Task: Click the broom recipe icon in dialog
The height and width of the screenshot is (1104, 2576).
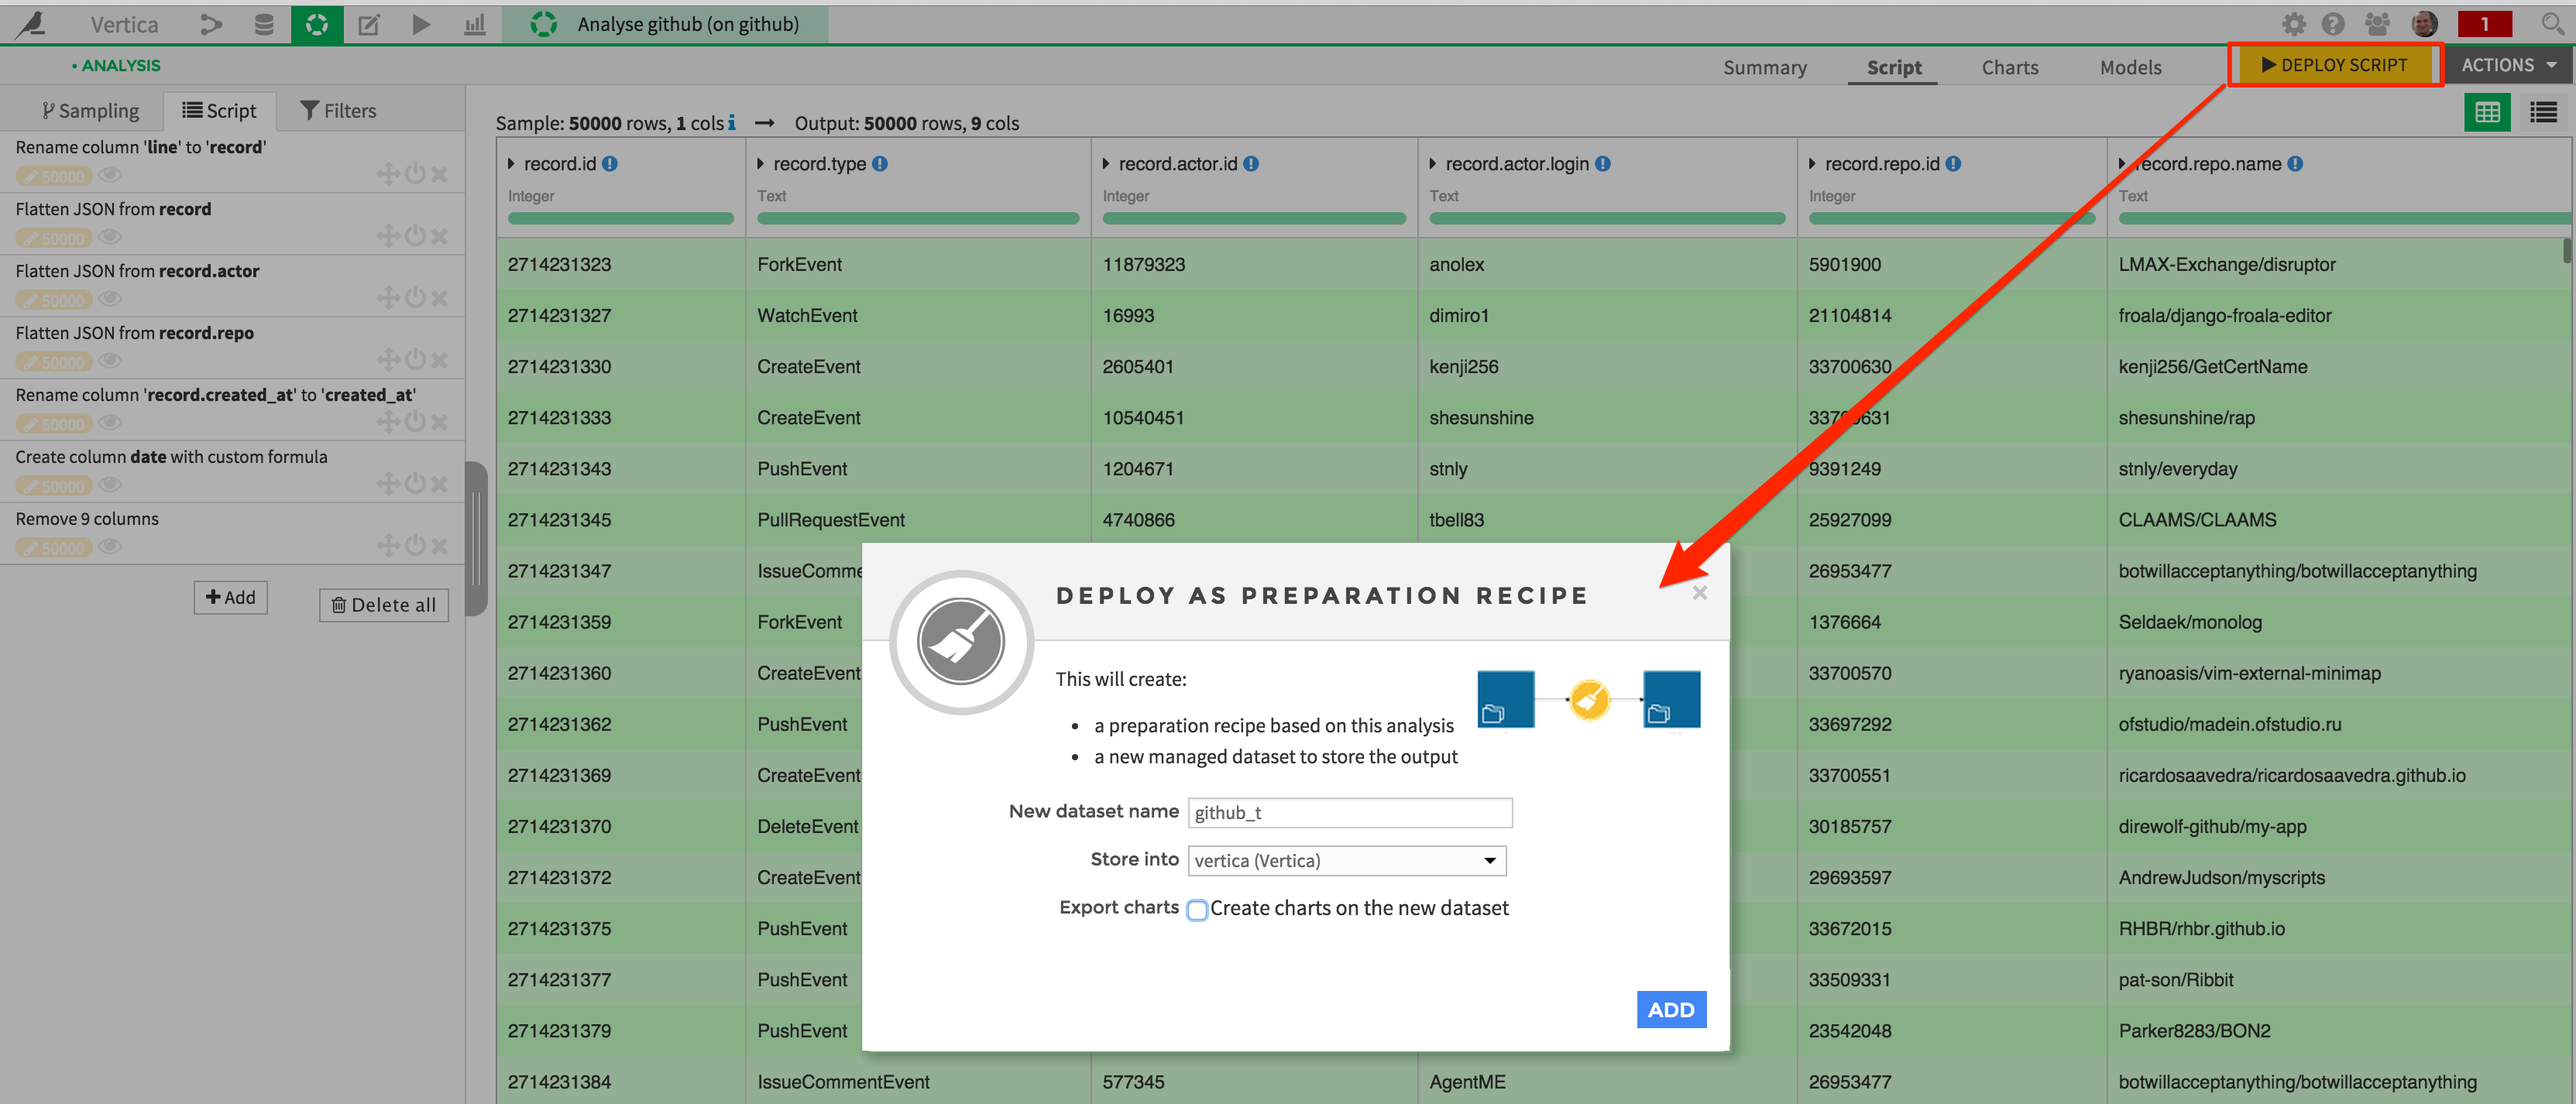Action: (961, 642)
